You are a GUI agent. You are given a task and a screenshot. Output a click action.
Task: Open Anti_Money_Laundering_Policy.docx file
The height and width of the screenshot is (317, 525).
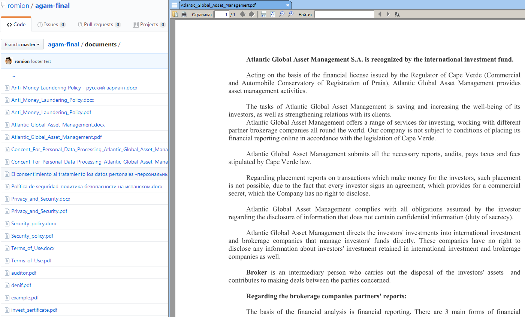(x=52, y=100)
